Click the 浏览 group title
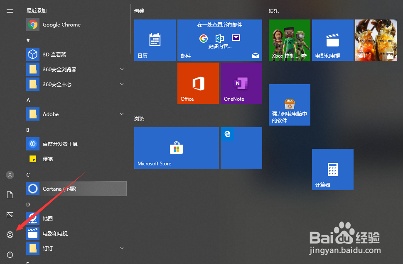The width and height of the screenshot is (403, 264). click(x=139, y=119)
